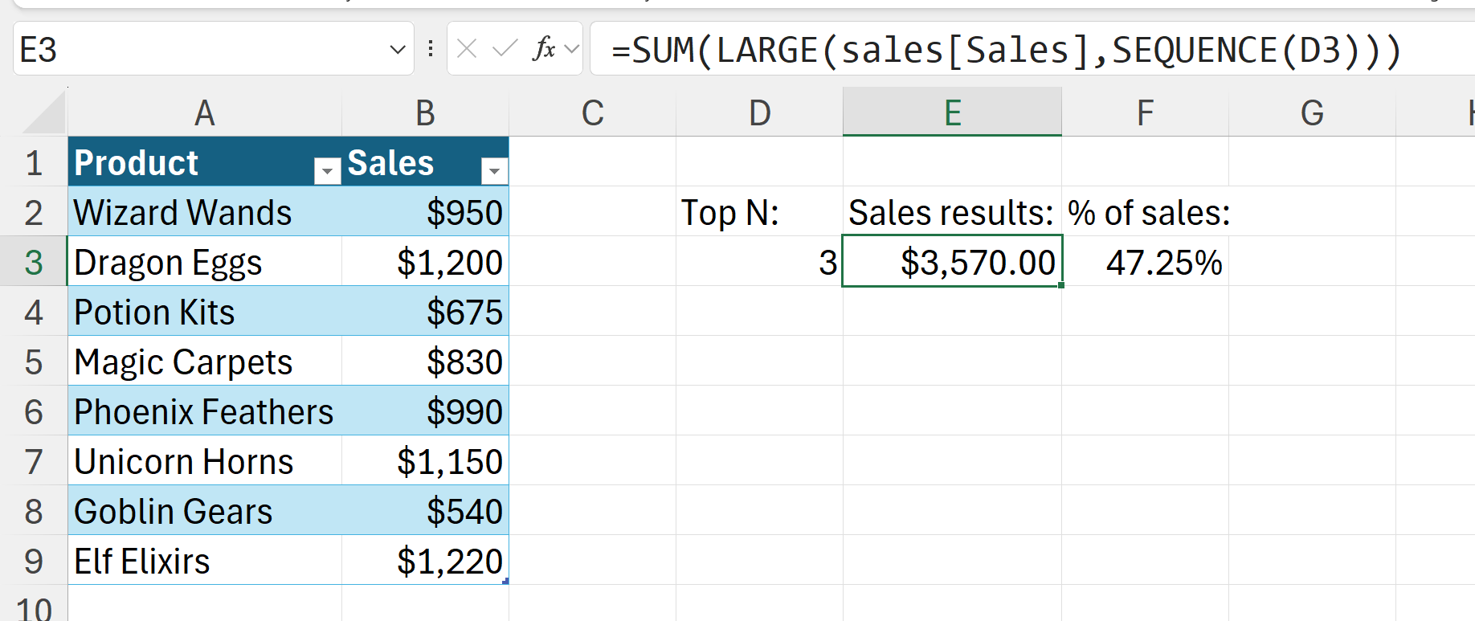Click inside the formula bar text
The image size is (1475, 621).
point(1004,50)
